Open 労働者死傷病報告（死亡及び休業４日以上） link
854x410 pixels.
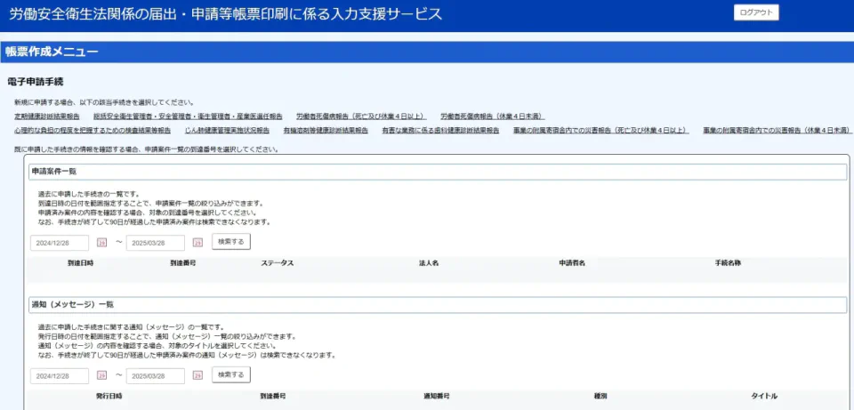(x=360, y=117)
